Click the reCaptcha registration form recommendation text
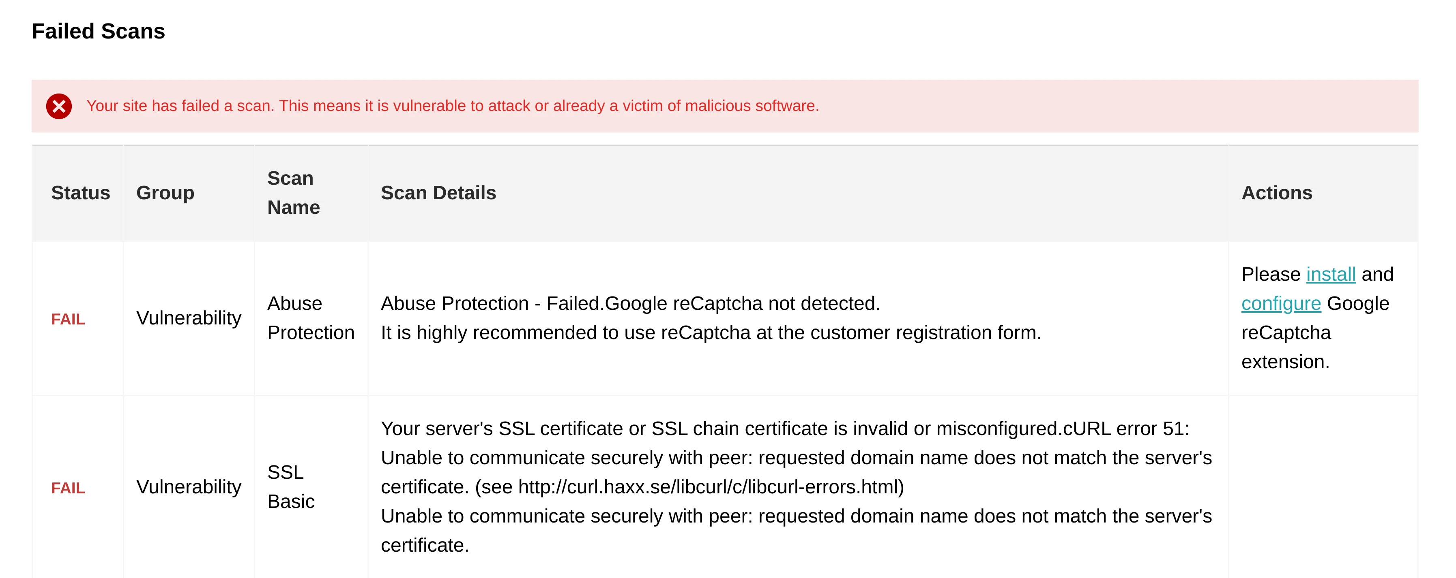Viewport: 1456px width, 578px height. coord(711,333)
